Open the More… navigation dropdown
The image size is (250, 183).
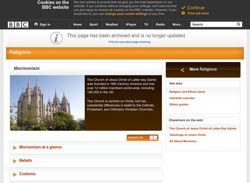178,25
